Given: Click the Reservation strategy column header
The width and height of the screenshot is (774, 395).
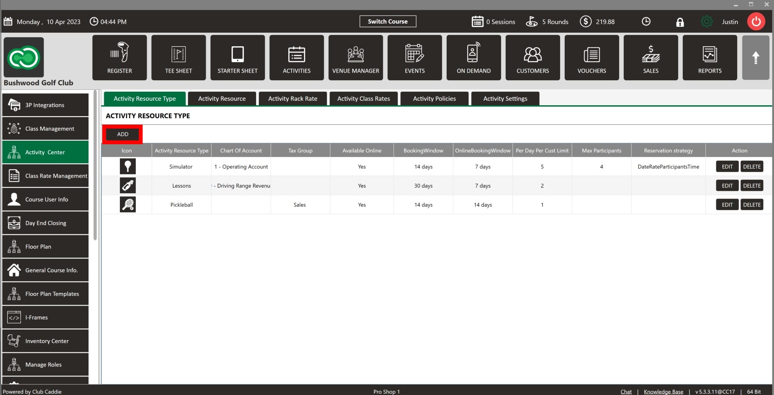Looking at the screenshot, I should [x=668, y=150].
